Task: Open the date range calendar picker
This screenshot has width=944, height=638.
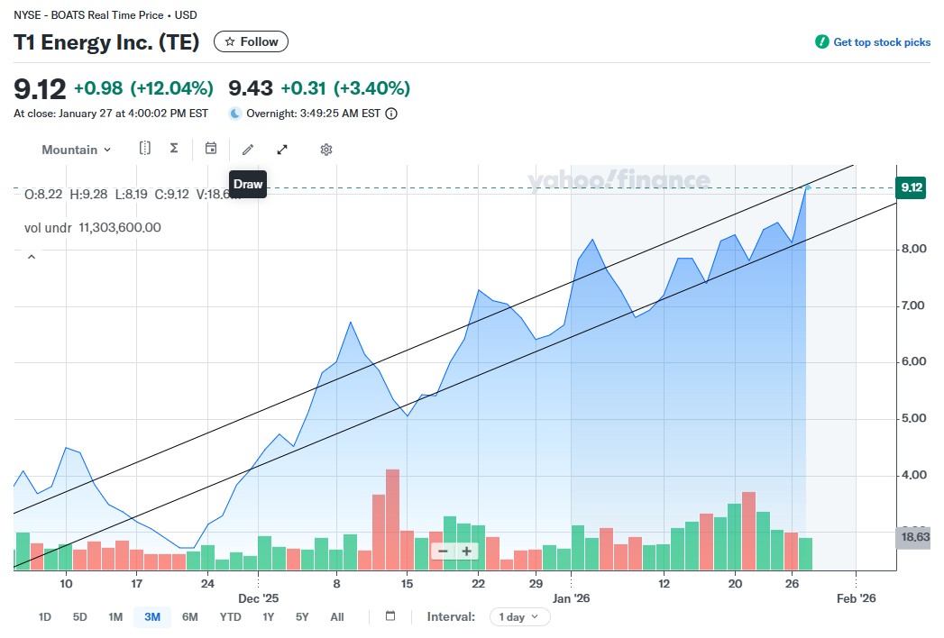Action: point(390,616)
